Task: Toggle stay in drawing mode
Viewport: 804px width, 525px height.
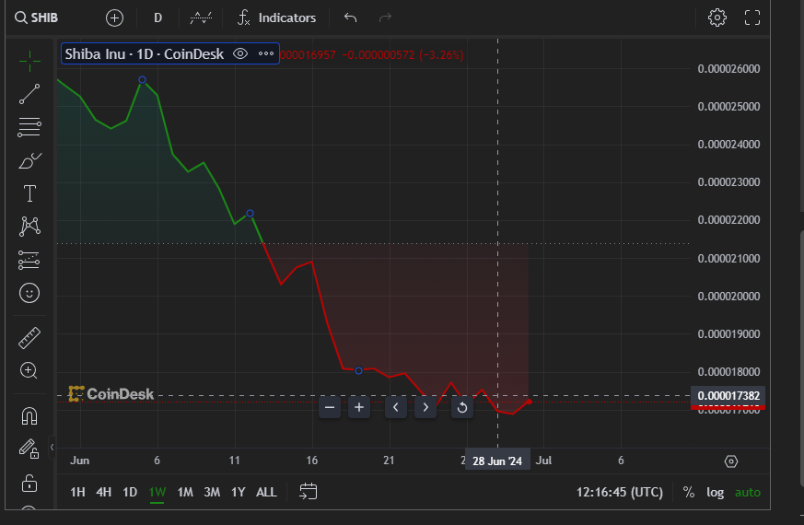Action: 29,449
